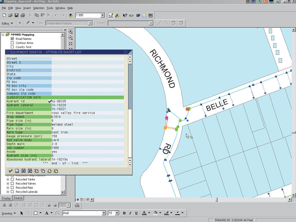Enable the Contour Anno layer checkbox

tap(12, 43)
